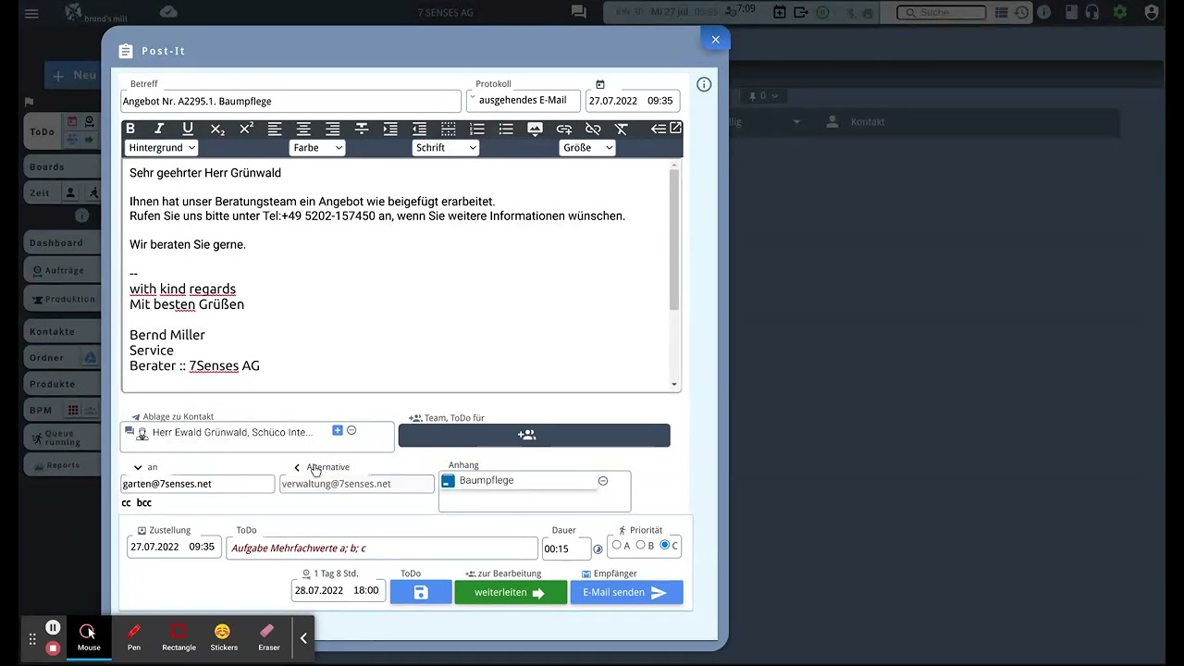The width and height of the screenshot is (1184, 666).
Task: Remove the Baumpflege attachment
Action: (603, 481)
